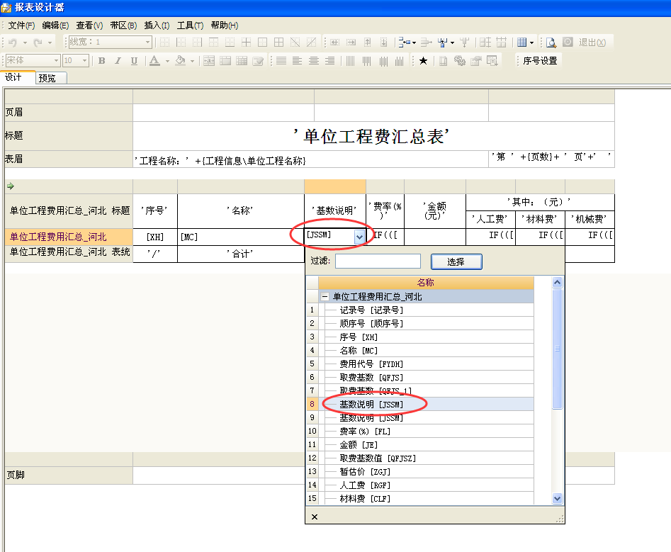Click the black star icon
Viewport: 671px width, 552px height.
click(x=423, y=61)
